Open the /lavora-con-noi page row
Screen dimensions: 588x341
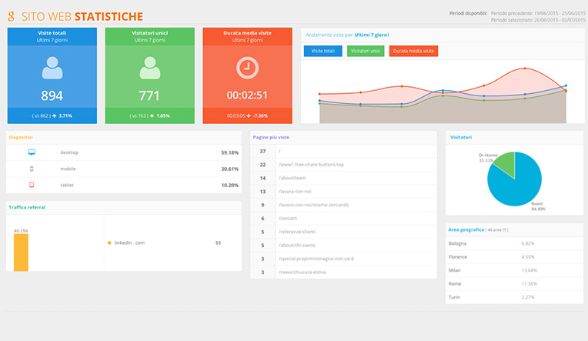point(296,191)
